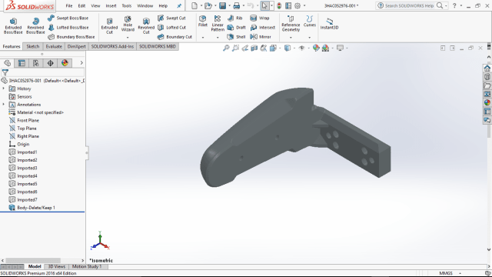
Task: Select the Rib feature
Action: click(x=235, y=18)
